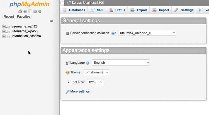Open the Export tab
The height and width of the screenshot is (115, 209).
tap(139, 10)
